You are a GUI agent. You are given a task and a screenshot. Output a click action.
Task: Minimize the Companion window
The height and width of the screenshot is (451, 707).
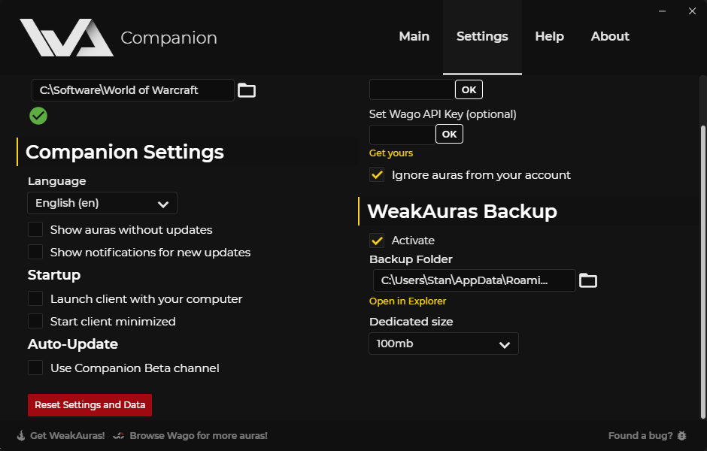coord(662,11)
